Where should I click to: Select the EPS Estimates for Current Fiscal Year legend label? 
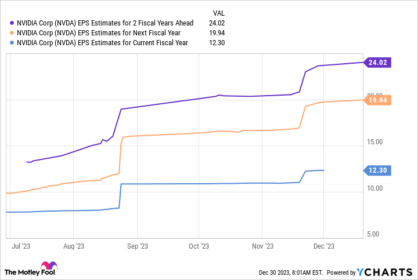pyautogui.click(x=102, y=43)
